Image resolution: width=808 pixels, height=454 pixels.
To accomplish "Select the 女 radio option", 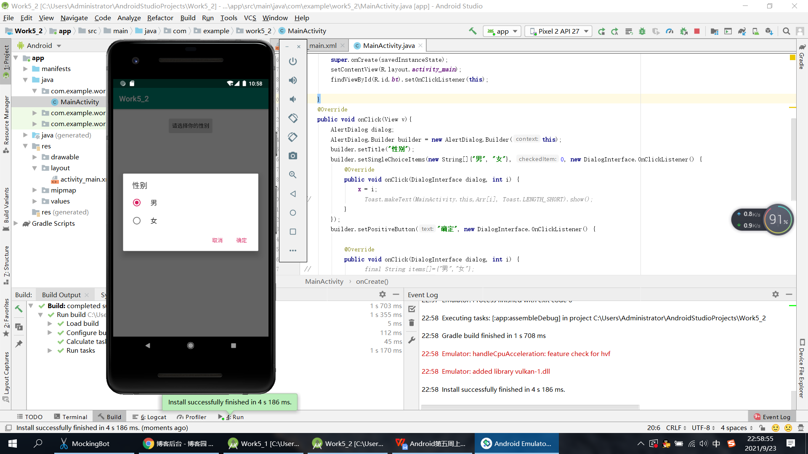I will 137,221.
